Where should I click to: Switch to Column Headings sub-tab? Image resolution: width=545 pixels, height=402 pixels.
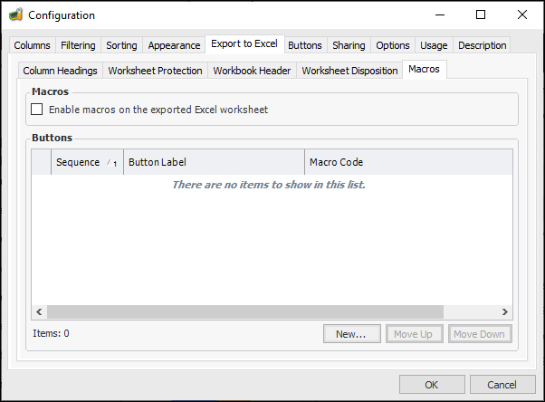point(60,71)
